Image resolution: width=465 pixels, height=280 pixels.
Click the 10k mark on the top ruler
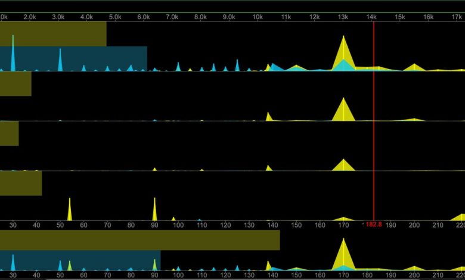[258, 18]
